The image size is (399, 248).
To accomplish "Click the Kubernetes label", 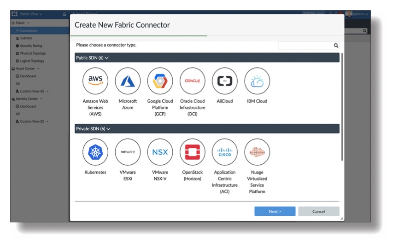I will (95, 172).
